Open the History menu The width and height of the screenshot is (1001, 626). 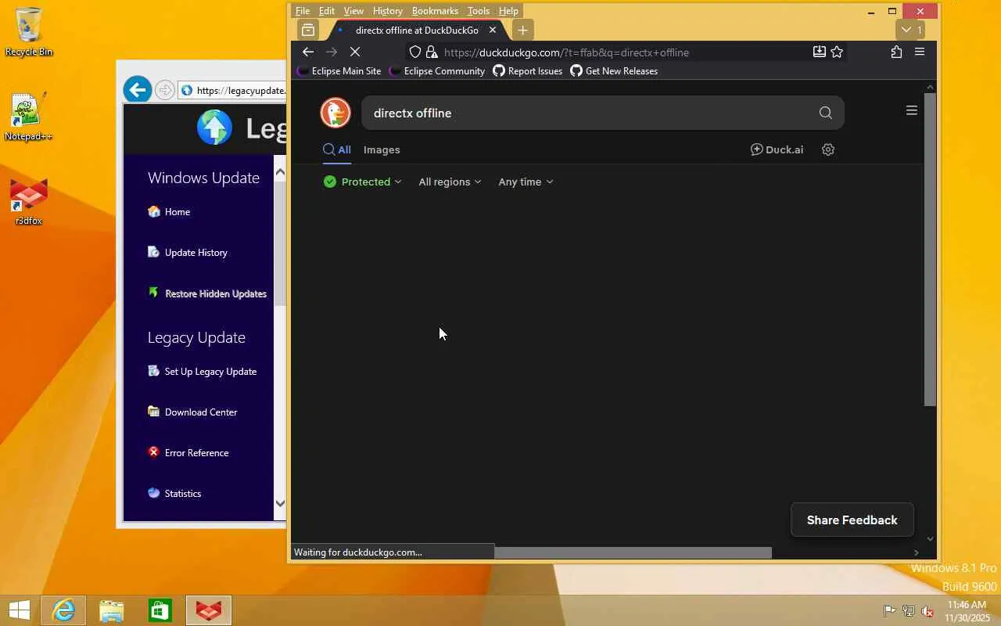coord(388,11)
